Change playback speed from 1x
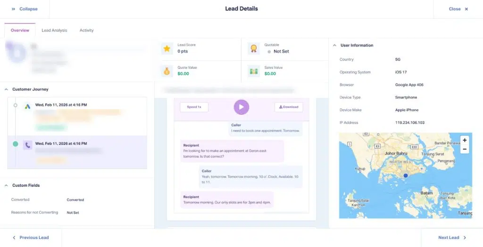 coord(194,107)
